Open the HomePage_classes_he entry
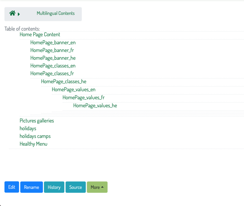 (64, 82)
